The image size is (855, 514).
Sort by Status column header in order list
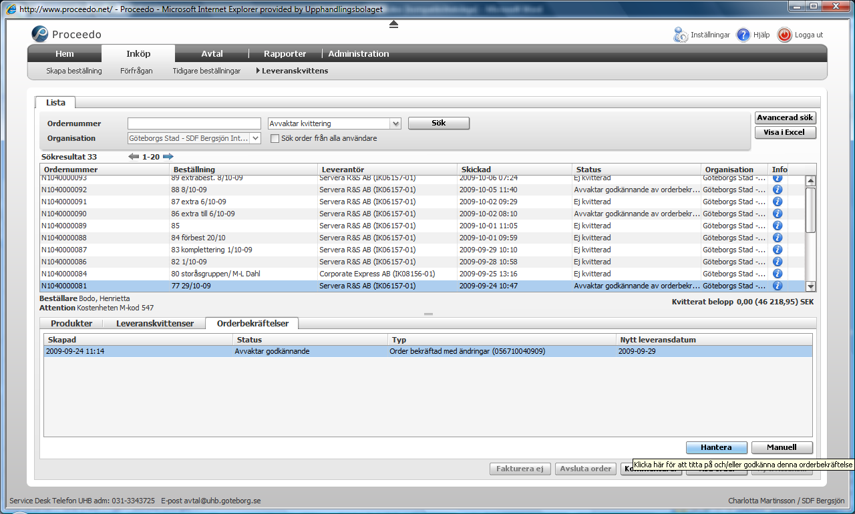click(x=637, y=170)
